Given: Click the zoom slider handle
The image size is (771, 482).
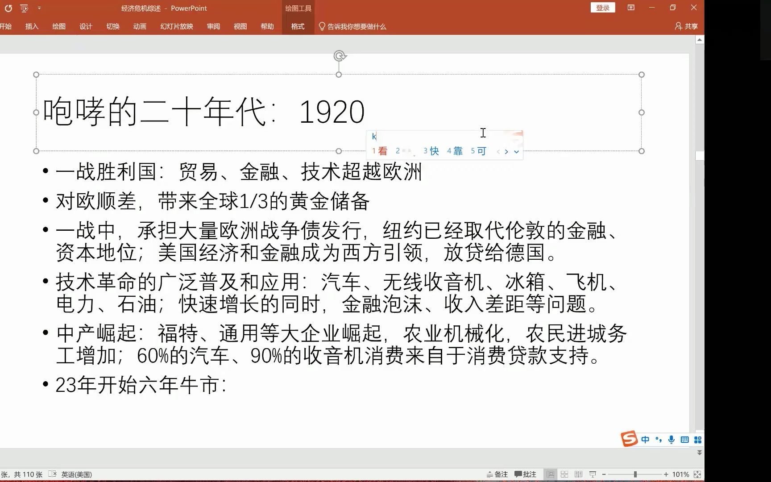Looking at the screenshot, I should click(x=635, y=474).
